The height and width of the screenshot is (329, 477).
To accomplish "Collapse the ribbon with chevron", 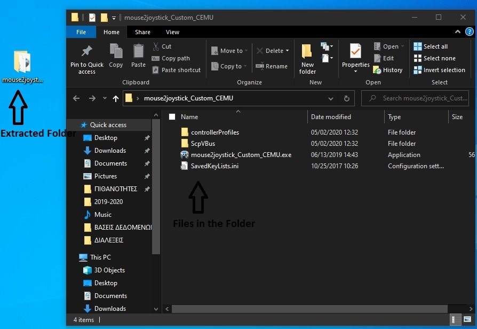I will [x=458, y=32].
